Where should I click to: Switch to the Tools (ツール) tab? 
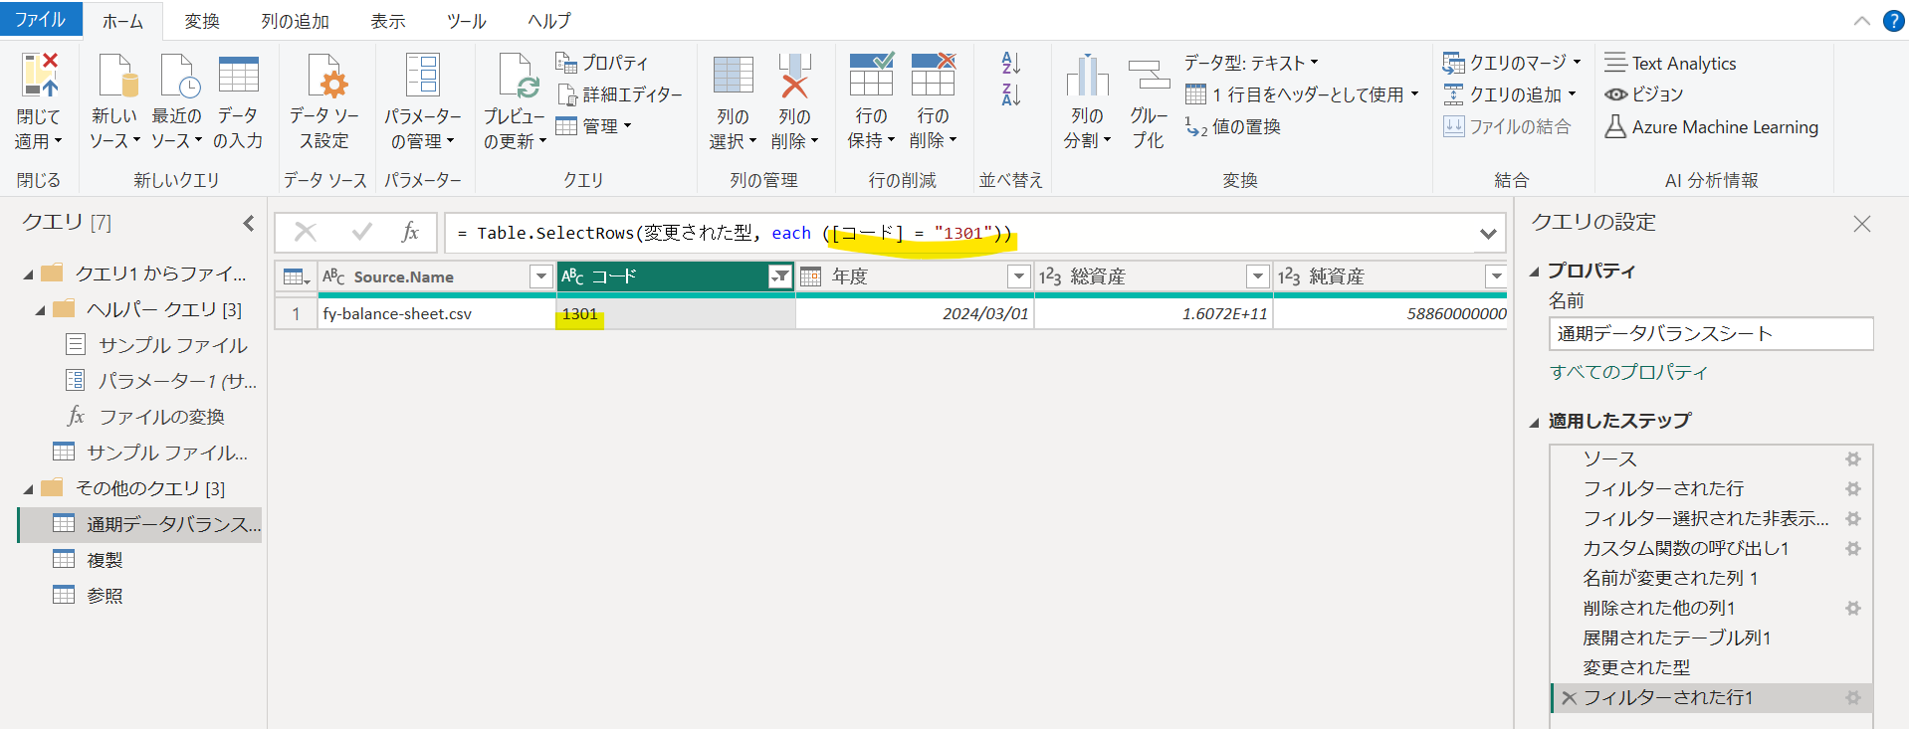(x=467, y=21)
